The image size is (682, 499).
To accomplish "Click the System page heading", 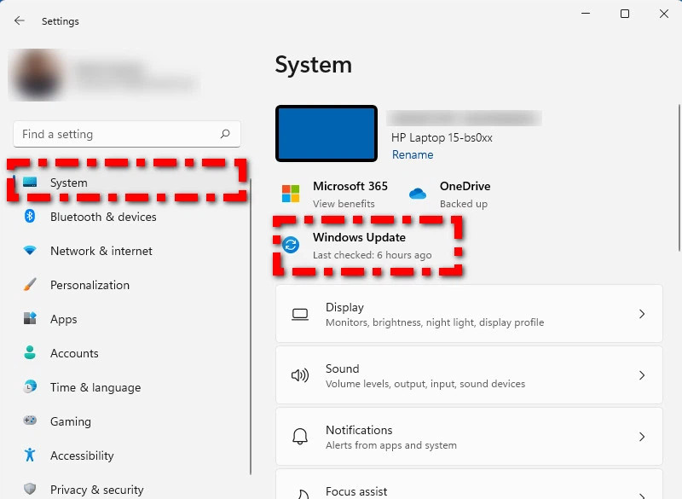I will click(313, 65).
